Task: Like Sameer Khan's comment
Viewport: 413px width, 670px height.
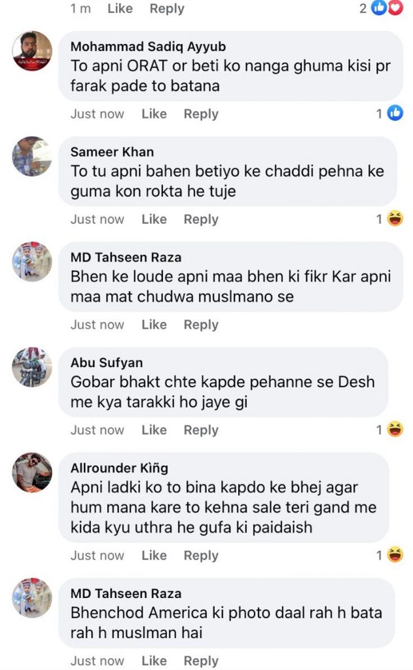Action: (x=154, y=219)
